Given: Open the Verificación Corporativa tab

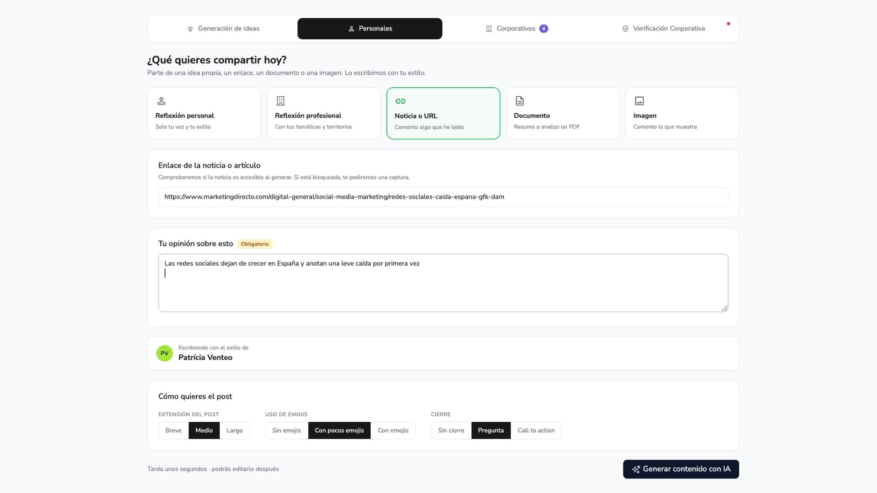Looking at the screenshot, I should coord(663,28).
